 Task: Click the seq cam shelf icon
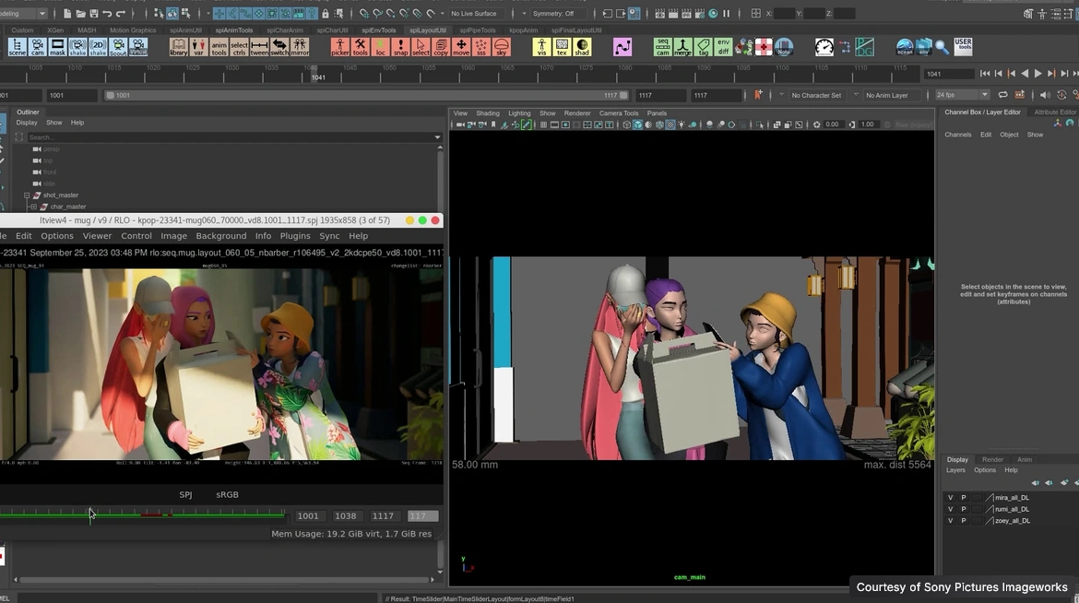tap(662, 47)
